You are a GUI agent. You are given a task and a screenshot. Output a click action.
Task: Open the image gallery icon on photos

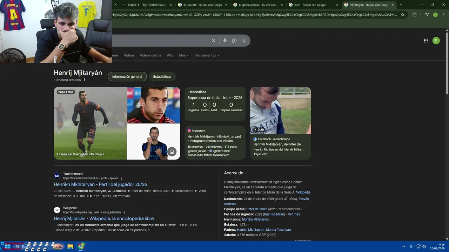[x=172, y=152]
